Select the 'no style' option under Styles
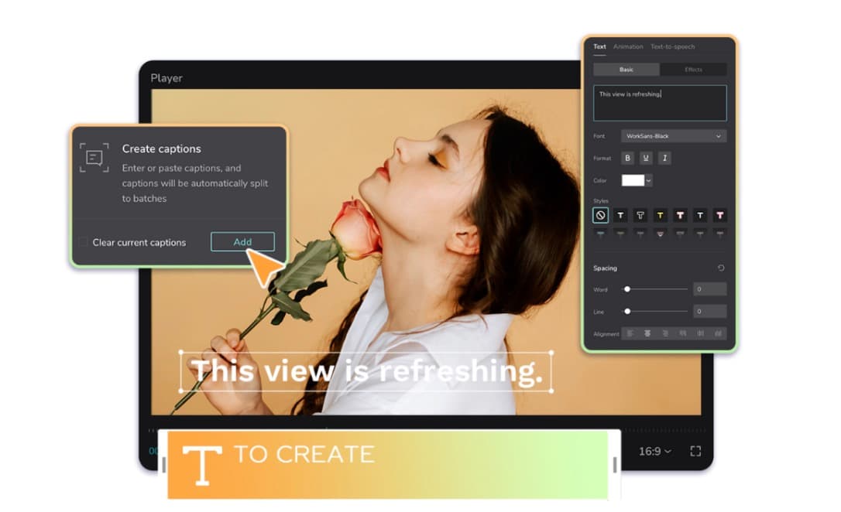The height and width of the screenshot is (512, 841). pos(601,215)
